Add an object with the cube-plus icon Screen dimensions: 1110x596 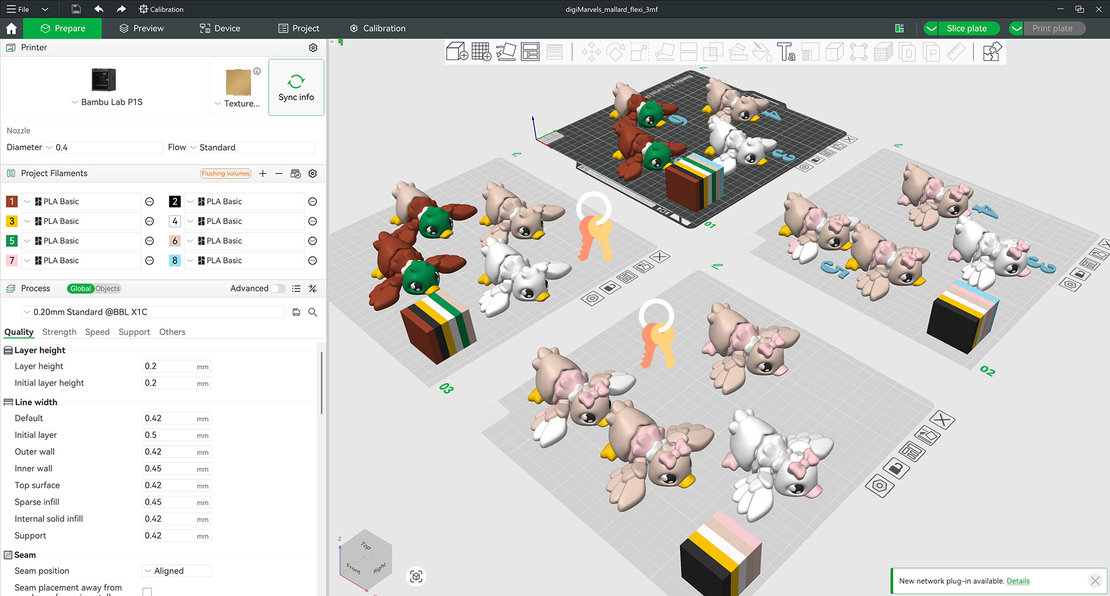[457, 52]
